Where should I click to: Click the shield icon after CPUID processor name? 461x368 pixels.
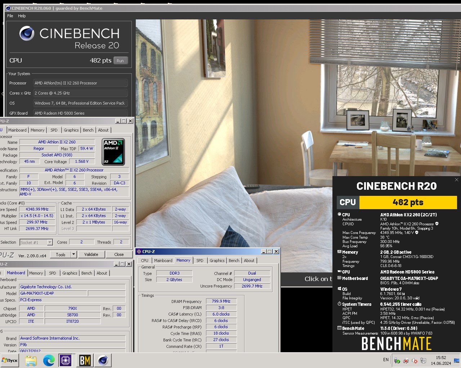pos(437,224)
